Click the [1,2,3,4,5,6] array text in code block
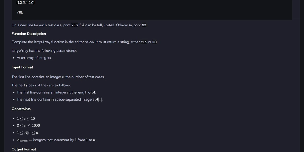This screenshot has width=304, height=152. pyautogui.click(x=26, y=2)
